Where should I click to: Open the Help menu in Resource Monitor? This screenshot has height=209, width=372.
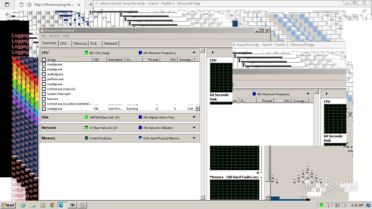pyautogui.click(x=66, y=36)
